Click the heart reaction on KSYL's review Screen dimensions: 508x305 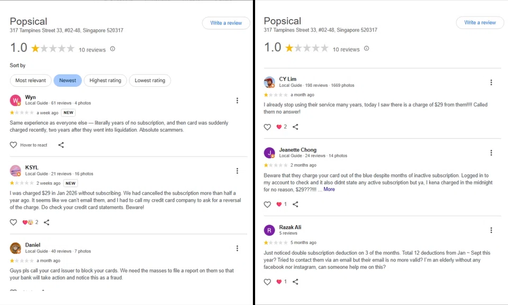(x=13, y=222)
